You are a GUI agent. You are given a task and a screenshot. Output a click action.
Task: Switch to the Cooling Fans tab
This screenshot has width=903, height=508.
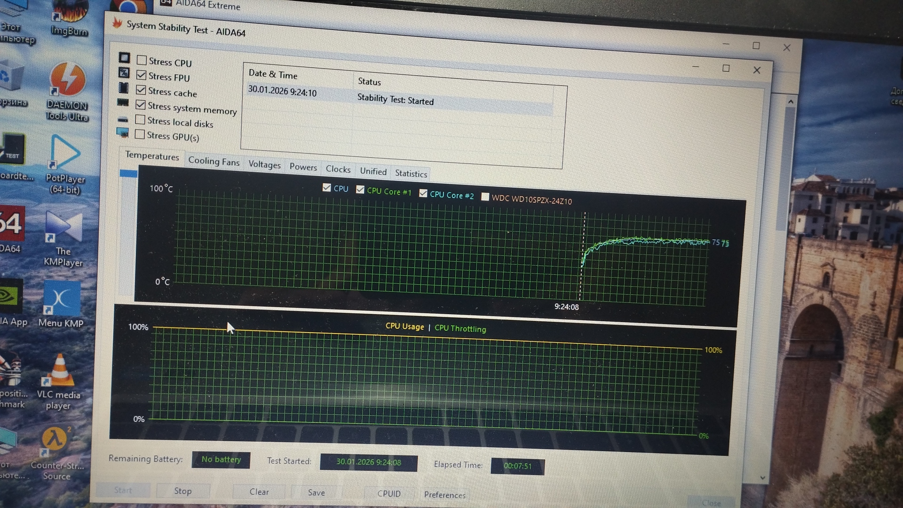[x=214, y=161]
